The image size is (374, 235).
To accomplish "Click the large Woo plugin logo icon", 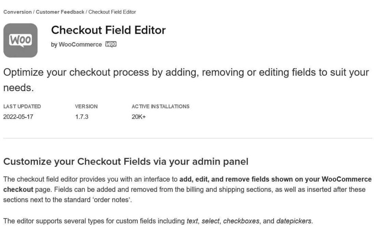I will (x=20, y=40).
